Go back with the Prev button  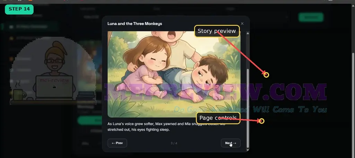[x=117, y=143]
